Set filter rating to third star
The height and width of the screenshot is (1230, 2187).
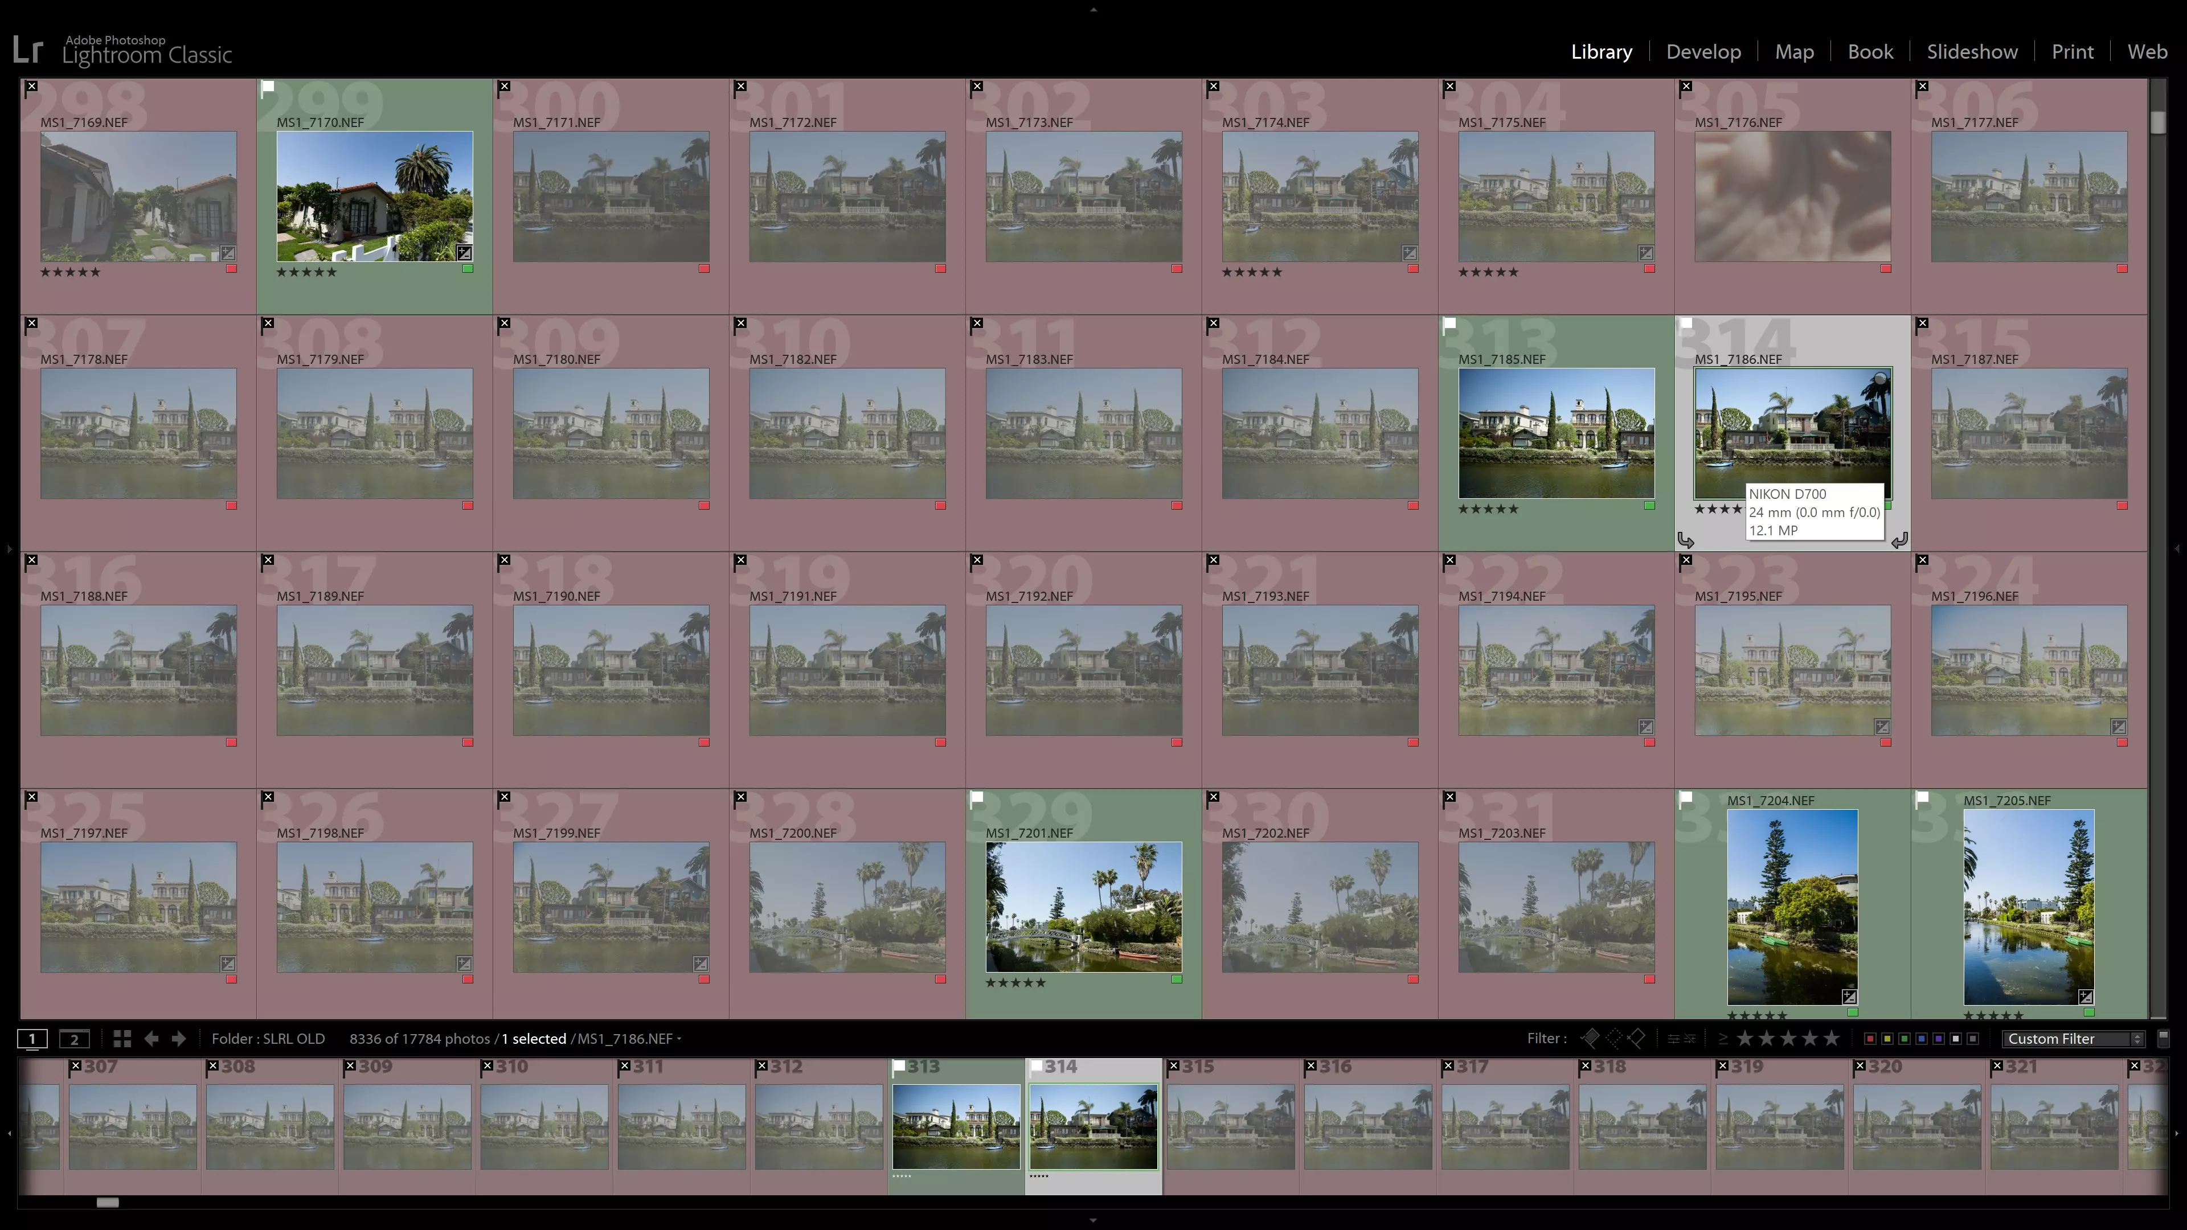coord(1789,1038)
